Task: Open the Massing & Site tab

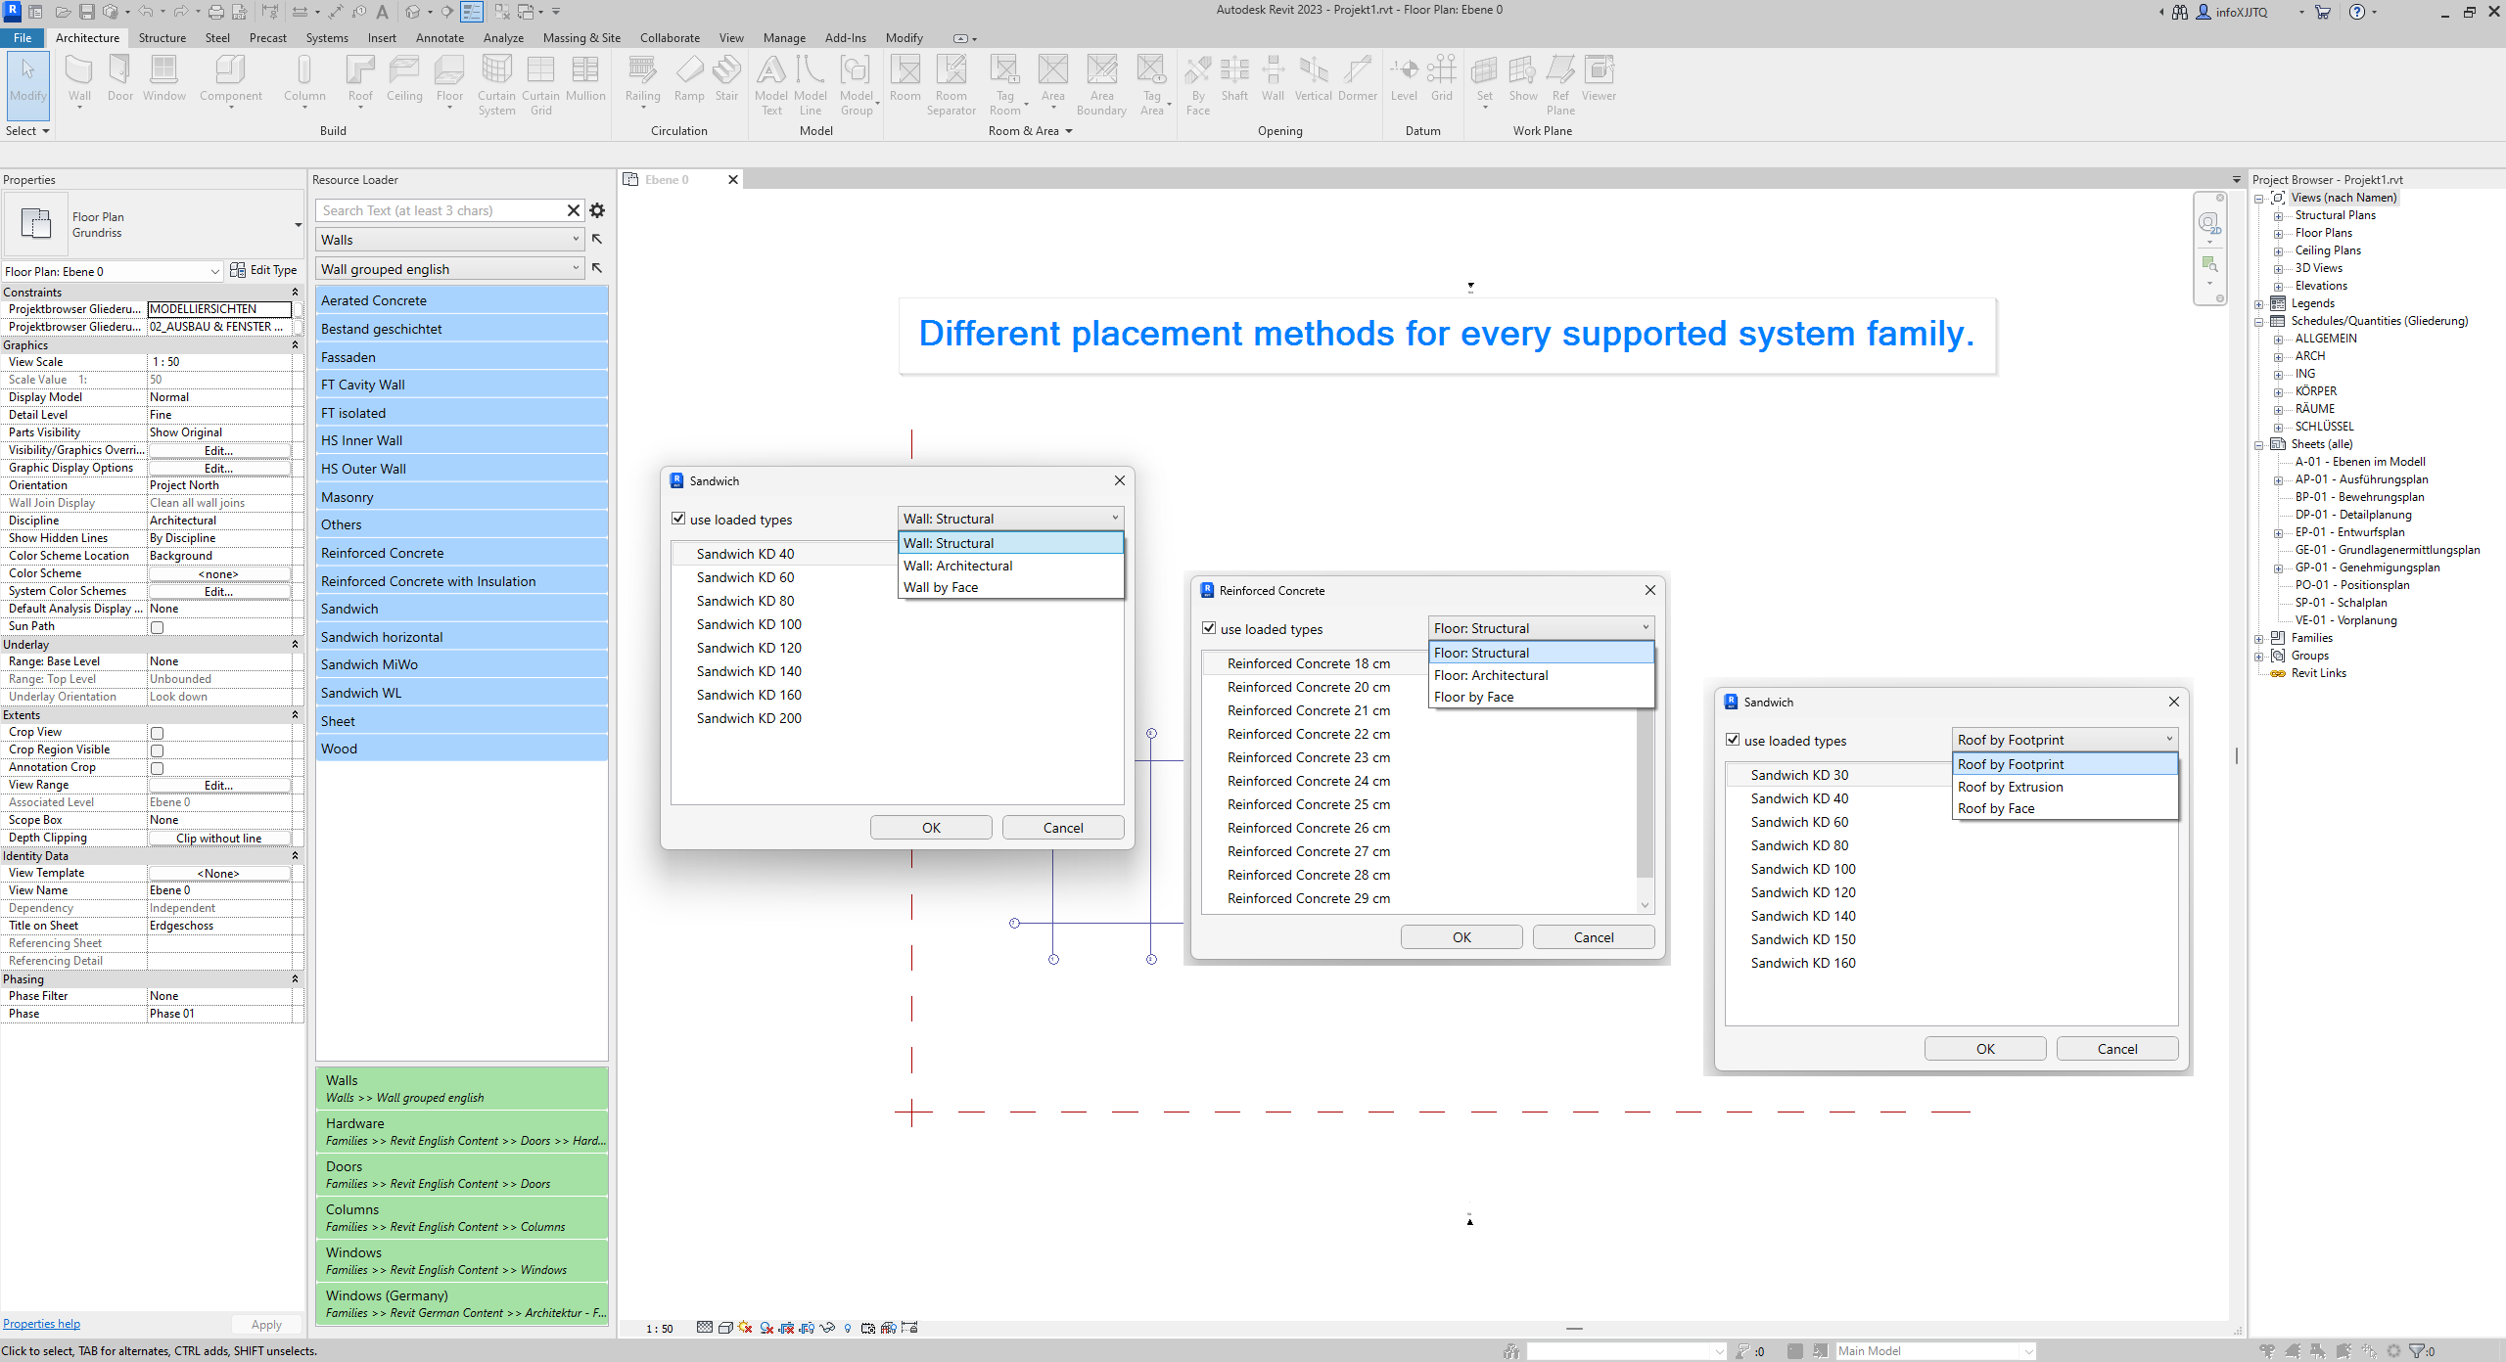Action: [x=581, y=38]
